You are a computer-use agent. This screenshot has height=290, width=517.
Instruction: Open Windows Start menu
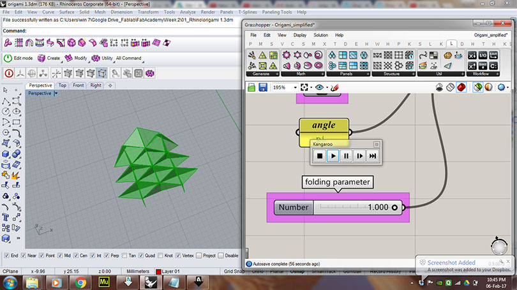[x=10, y=282]
